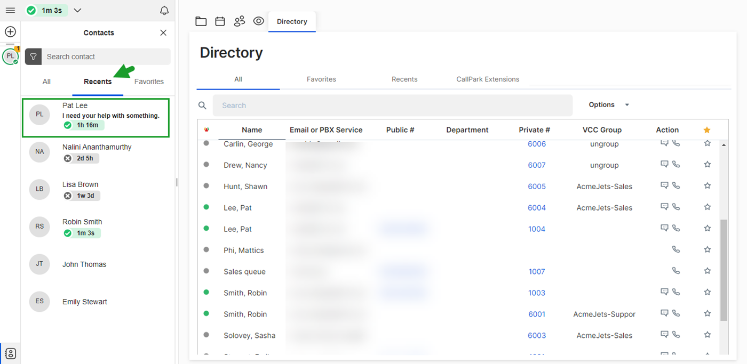The image size is (747, 364).
Task: Sort by presence status column icon
Action: 206,130
